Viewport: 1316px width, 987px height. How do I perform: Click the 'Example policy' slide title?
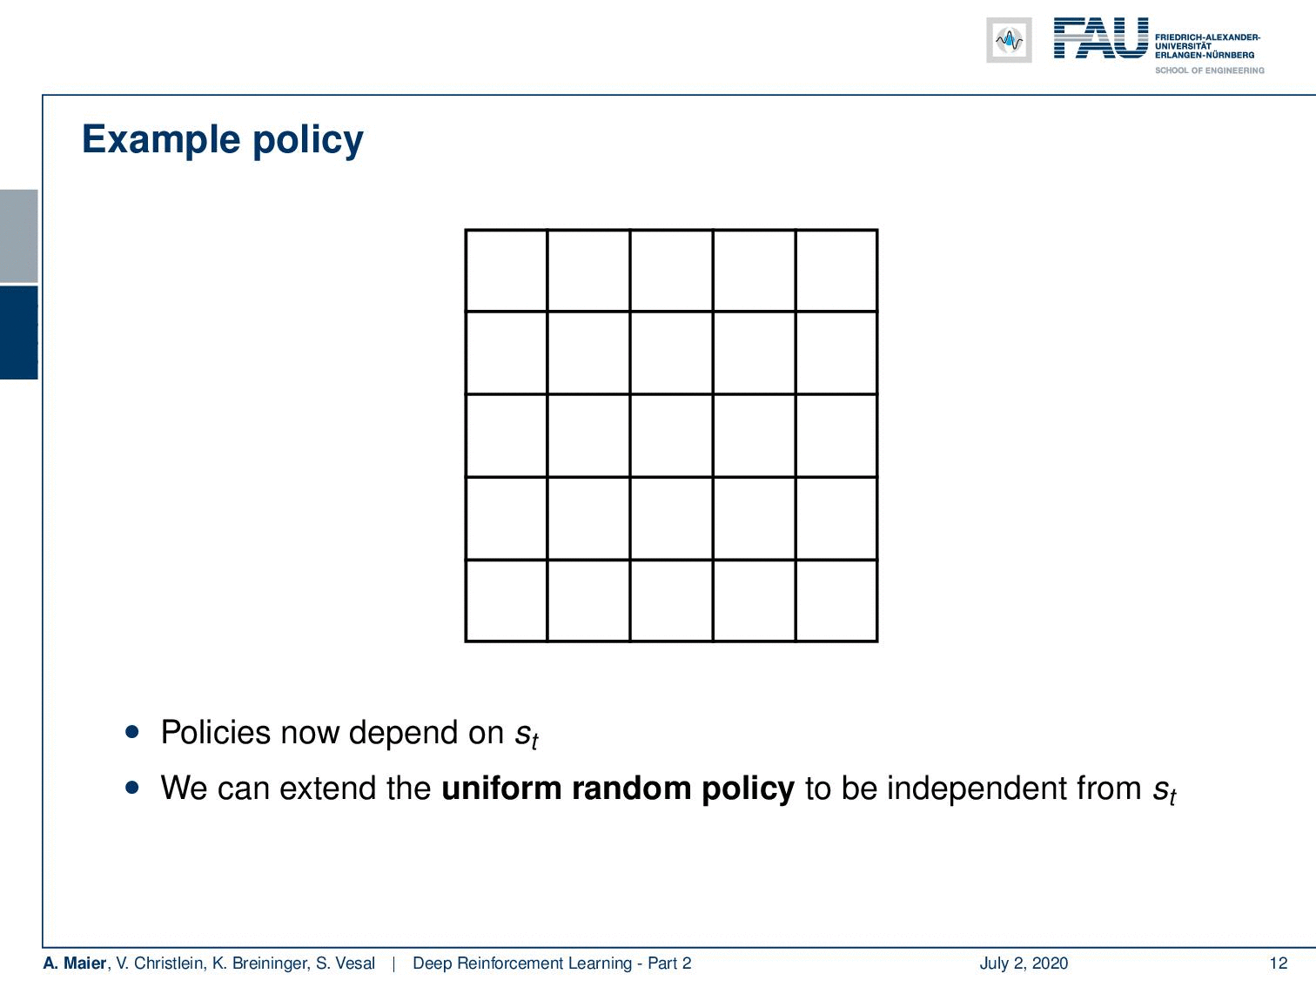pos(223,140)
